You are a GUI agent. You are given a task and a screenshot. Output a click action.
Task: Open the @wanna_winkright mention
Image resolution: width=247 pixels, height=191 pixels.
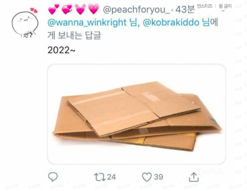(x=87, y=22)
